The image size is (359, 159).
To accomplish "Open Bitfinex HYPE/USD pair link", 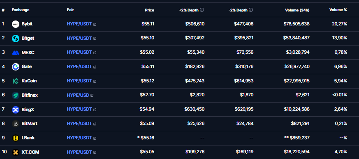I will [78, 95].
